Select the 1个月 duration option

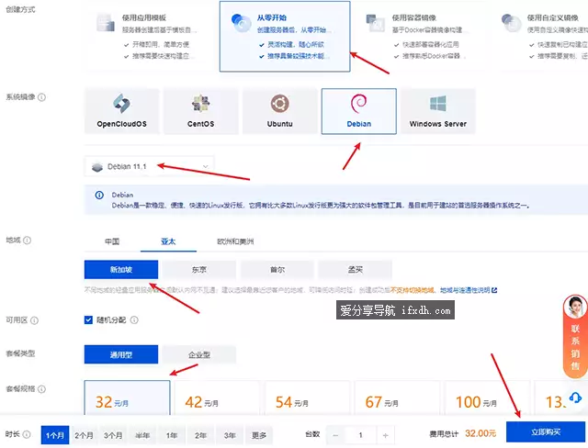point(55,434)
